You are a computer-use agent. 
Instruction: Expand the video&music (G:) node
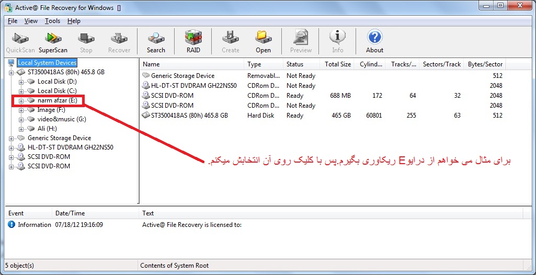coord(21,120)
